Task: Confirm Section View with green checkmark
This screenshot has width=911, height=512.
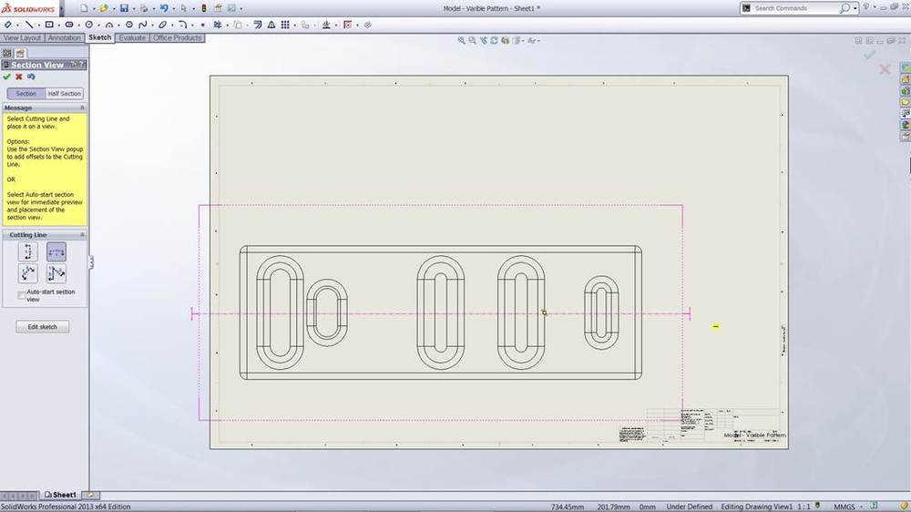Action: pos(7,77)
